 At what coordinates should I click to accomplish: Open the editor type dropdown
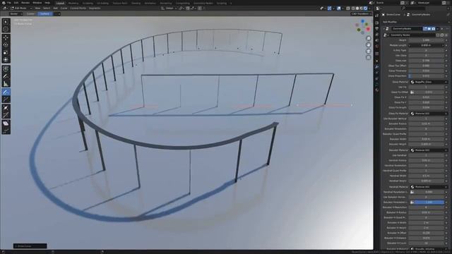(5, 8)
